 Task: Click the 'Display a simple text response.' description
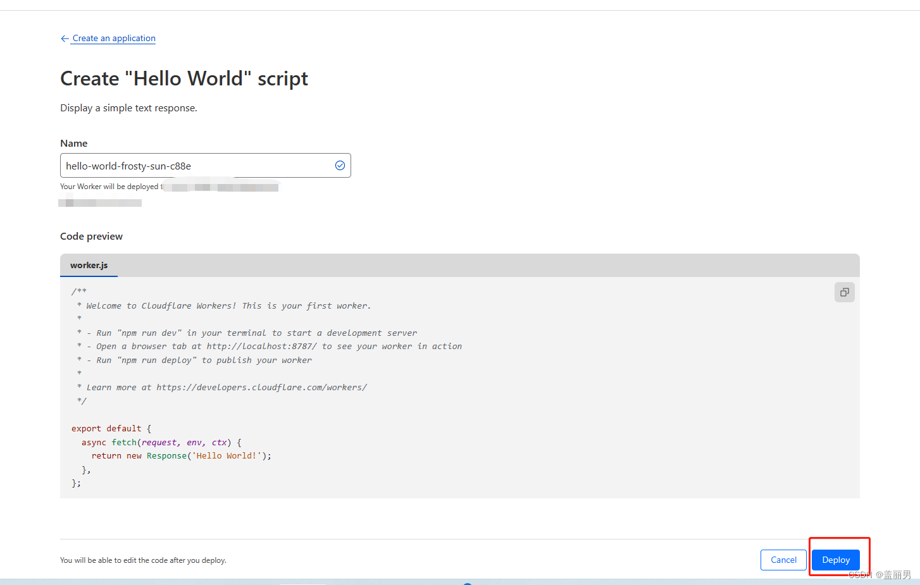(128, 108)
